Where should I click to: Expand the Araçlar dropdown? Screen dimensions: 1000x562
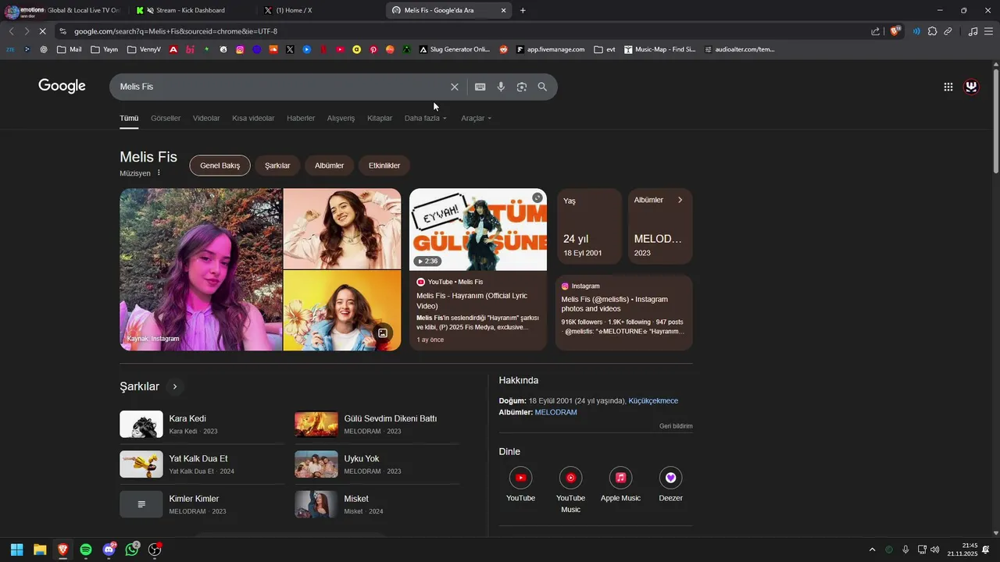pos(477,118)
